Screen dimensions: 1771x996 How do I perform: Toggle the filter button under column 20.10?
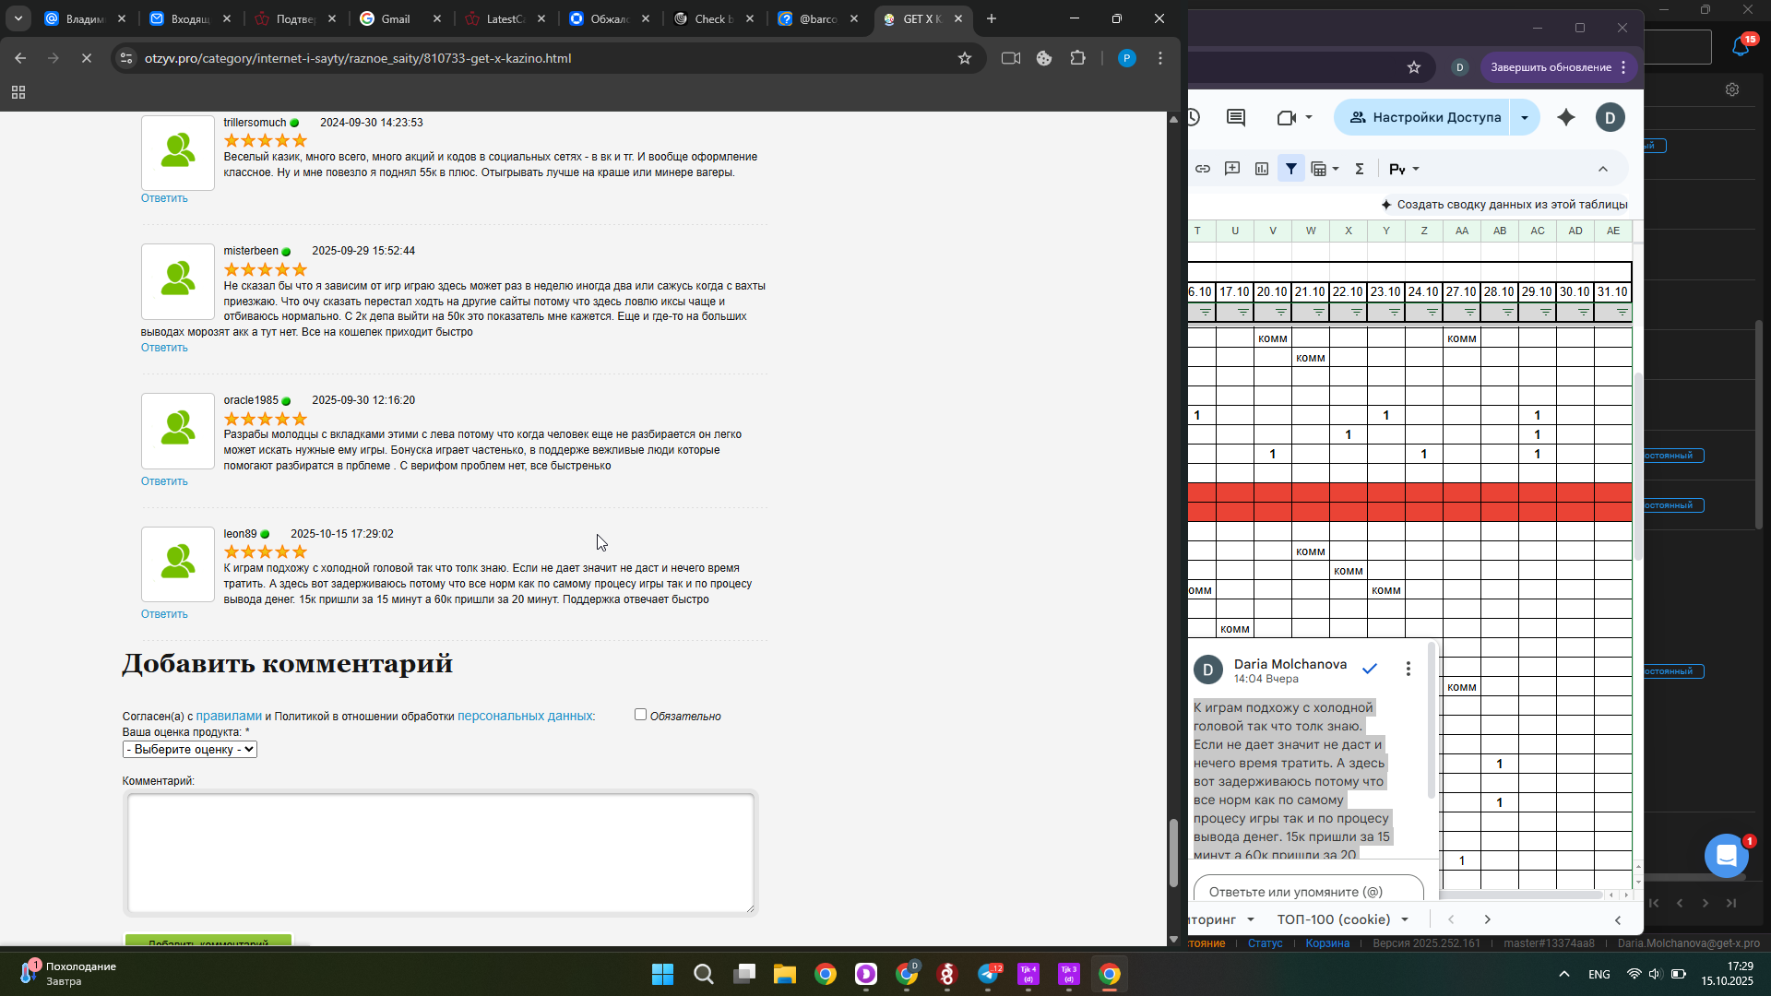click(1280, 313)
